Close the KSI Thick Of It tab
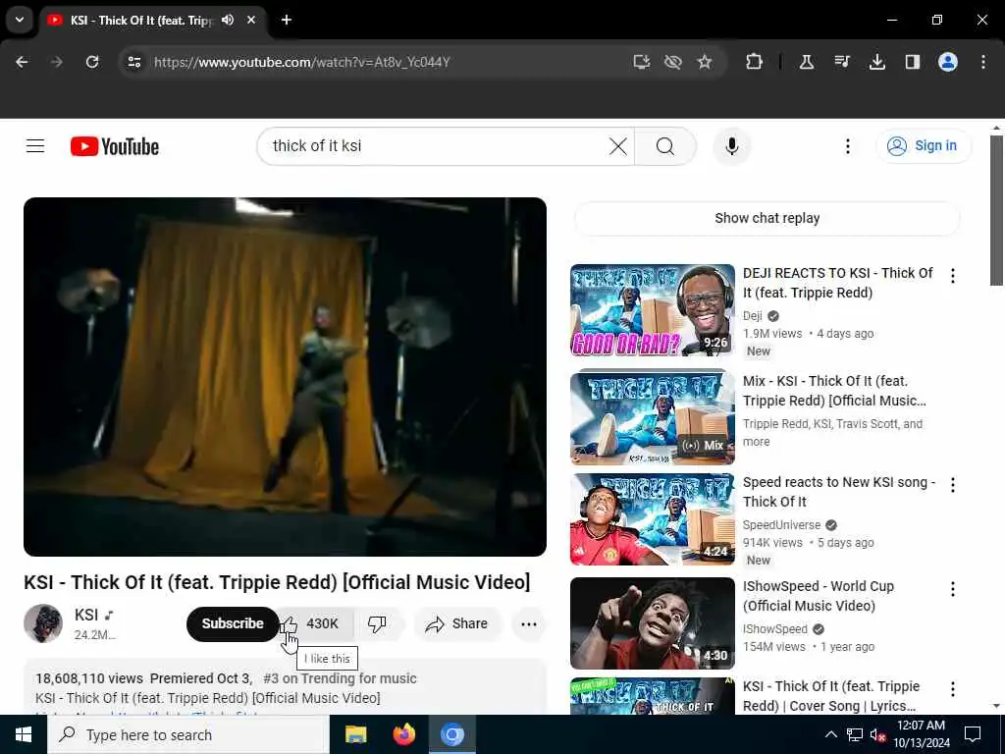 (251, 20)
